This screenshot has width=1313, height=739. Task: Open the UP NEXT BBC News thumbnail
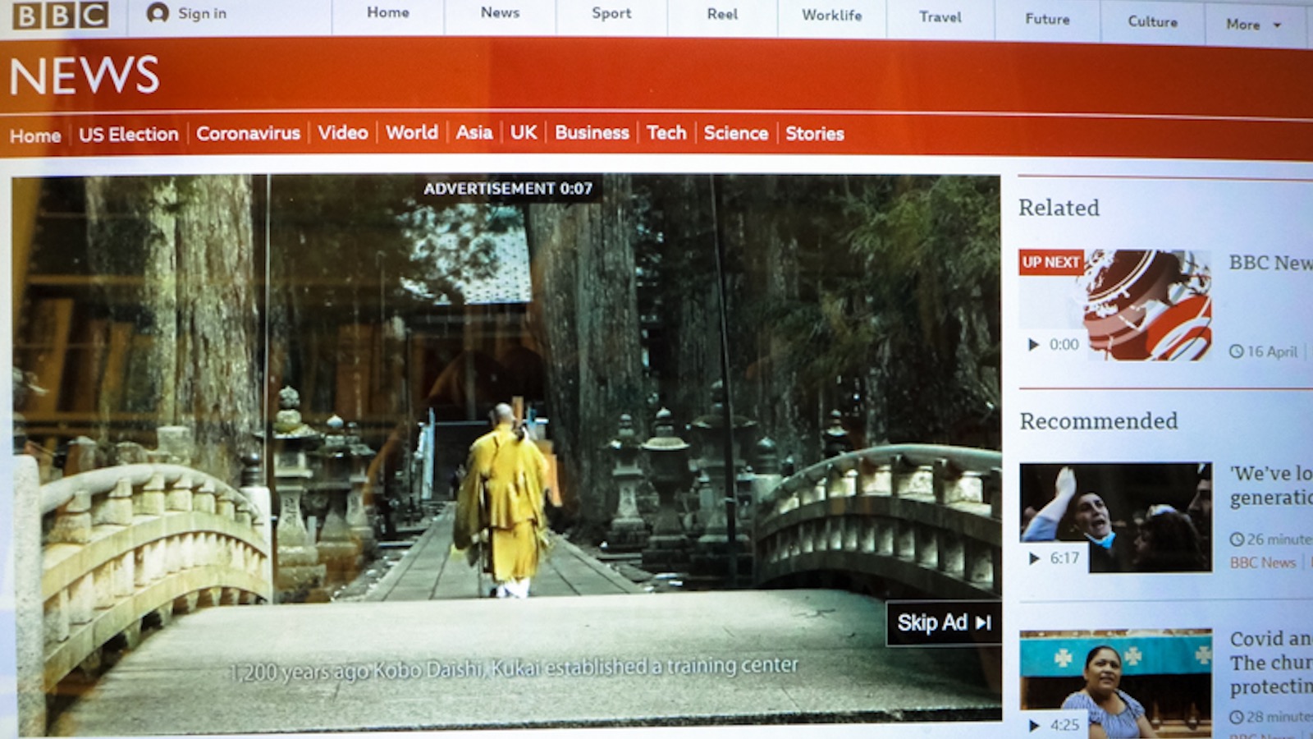click(1115, 305)
